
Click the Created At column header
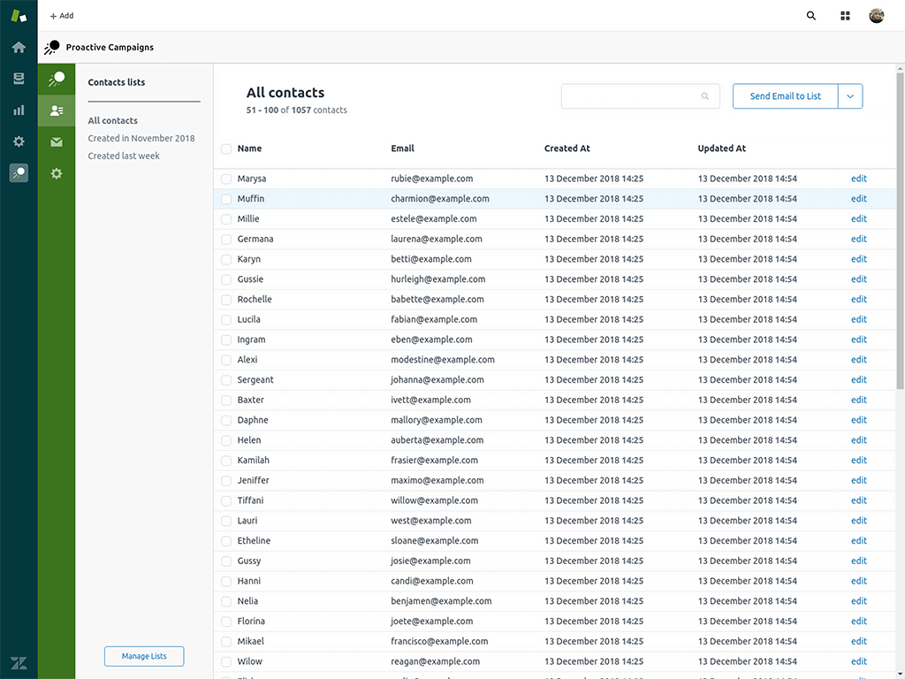(567, 149)
